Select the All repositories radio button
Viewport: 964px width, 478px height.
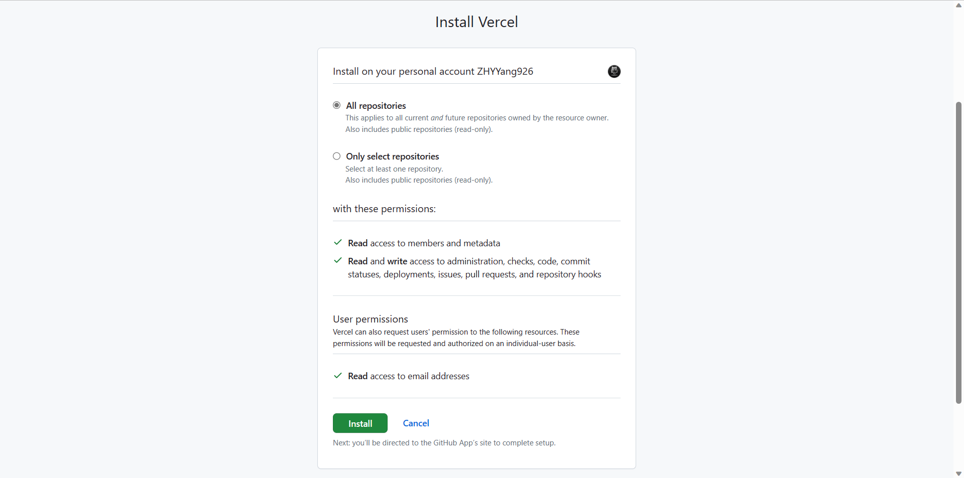pyautogui.click(x=337, y=105)
